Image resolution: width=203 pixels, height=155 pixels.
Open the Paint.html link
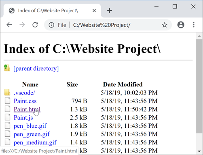pyautogui.click(x=27, y=109)
